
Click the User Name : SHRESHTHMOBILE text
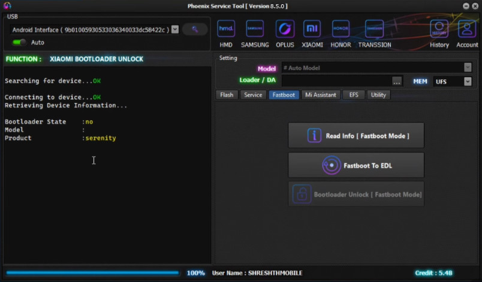pos(257,273)
